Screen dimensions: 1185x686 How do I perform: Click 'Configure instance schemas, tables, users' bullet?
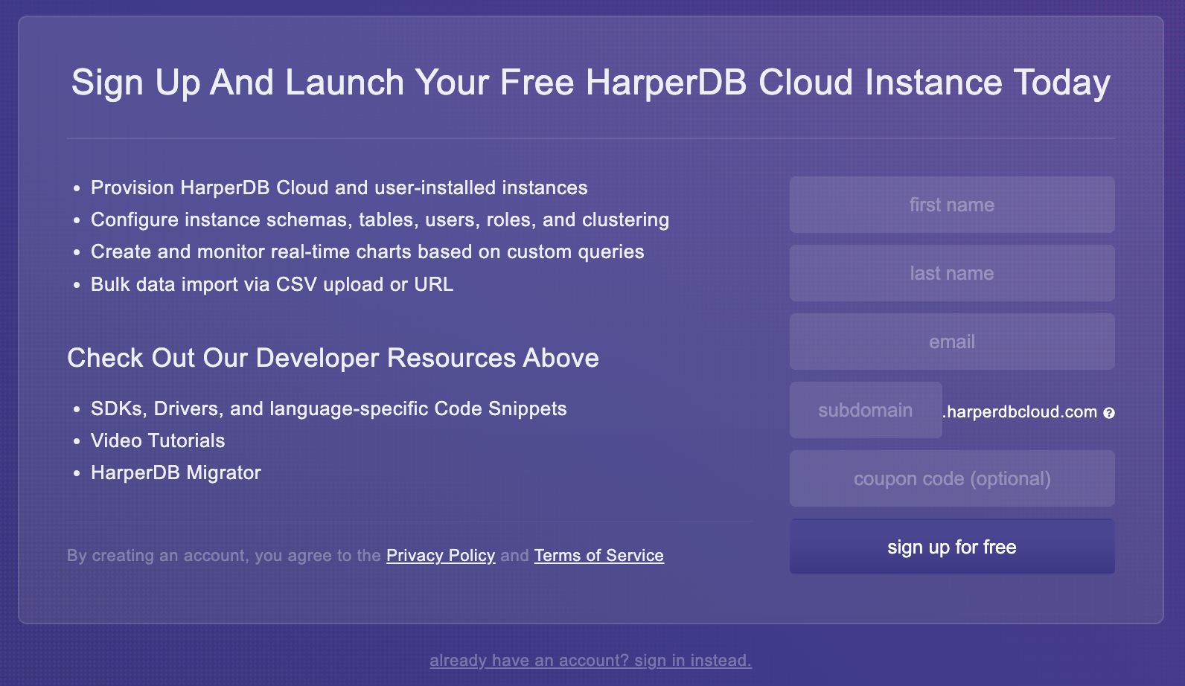point(380,219)
